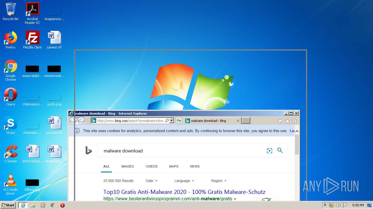
Task: Open Internet Explorer Tools gear icon
Action: pyautogui.click(x=295, y=121)
